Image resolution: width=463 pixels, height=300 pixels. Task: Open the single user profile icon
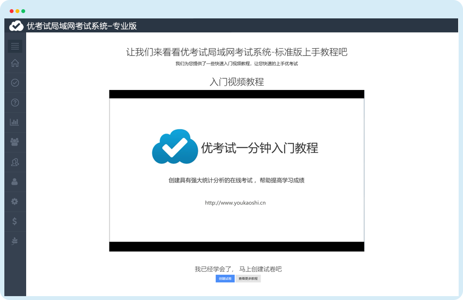point(15,181)
